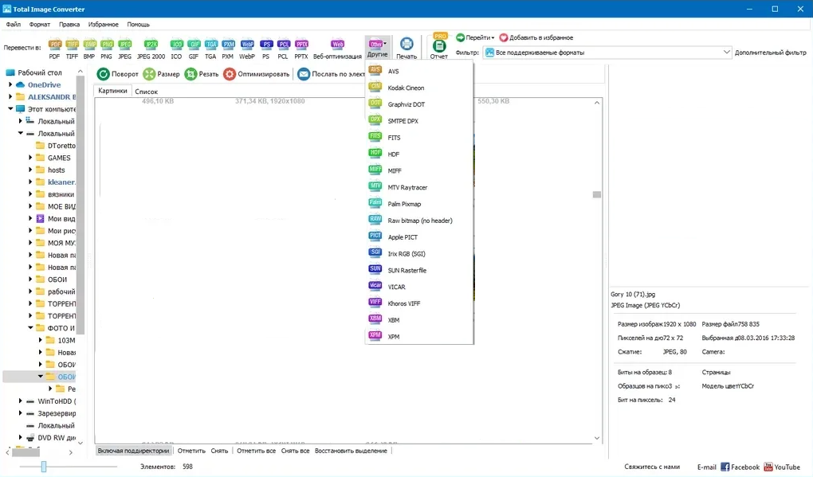Open the Размер resize tool
Viewport: 813px width, 477px height.
pyautogui.click(x=161, y=74)
